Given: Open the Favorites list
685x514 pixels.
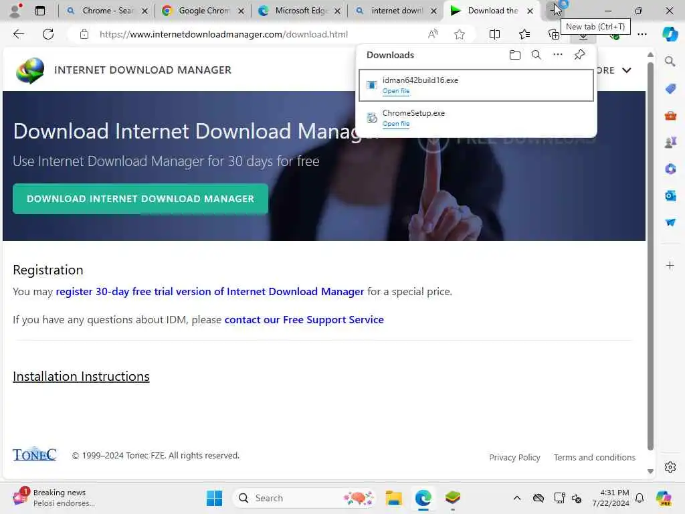Looking at the screenshot, I should tap(524, 34).
